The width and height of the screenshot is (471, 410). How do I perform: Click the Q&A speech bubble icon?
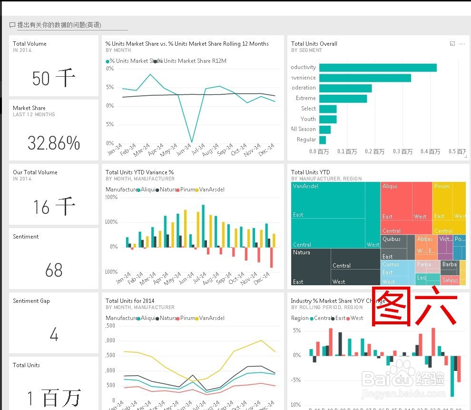point(11,25)
